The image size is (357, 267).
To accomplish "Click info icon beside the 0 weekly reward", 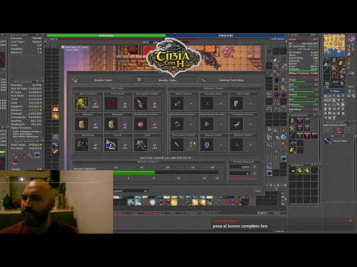I will coord(254,174).
